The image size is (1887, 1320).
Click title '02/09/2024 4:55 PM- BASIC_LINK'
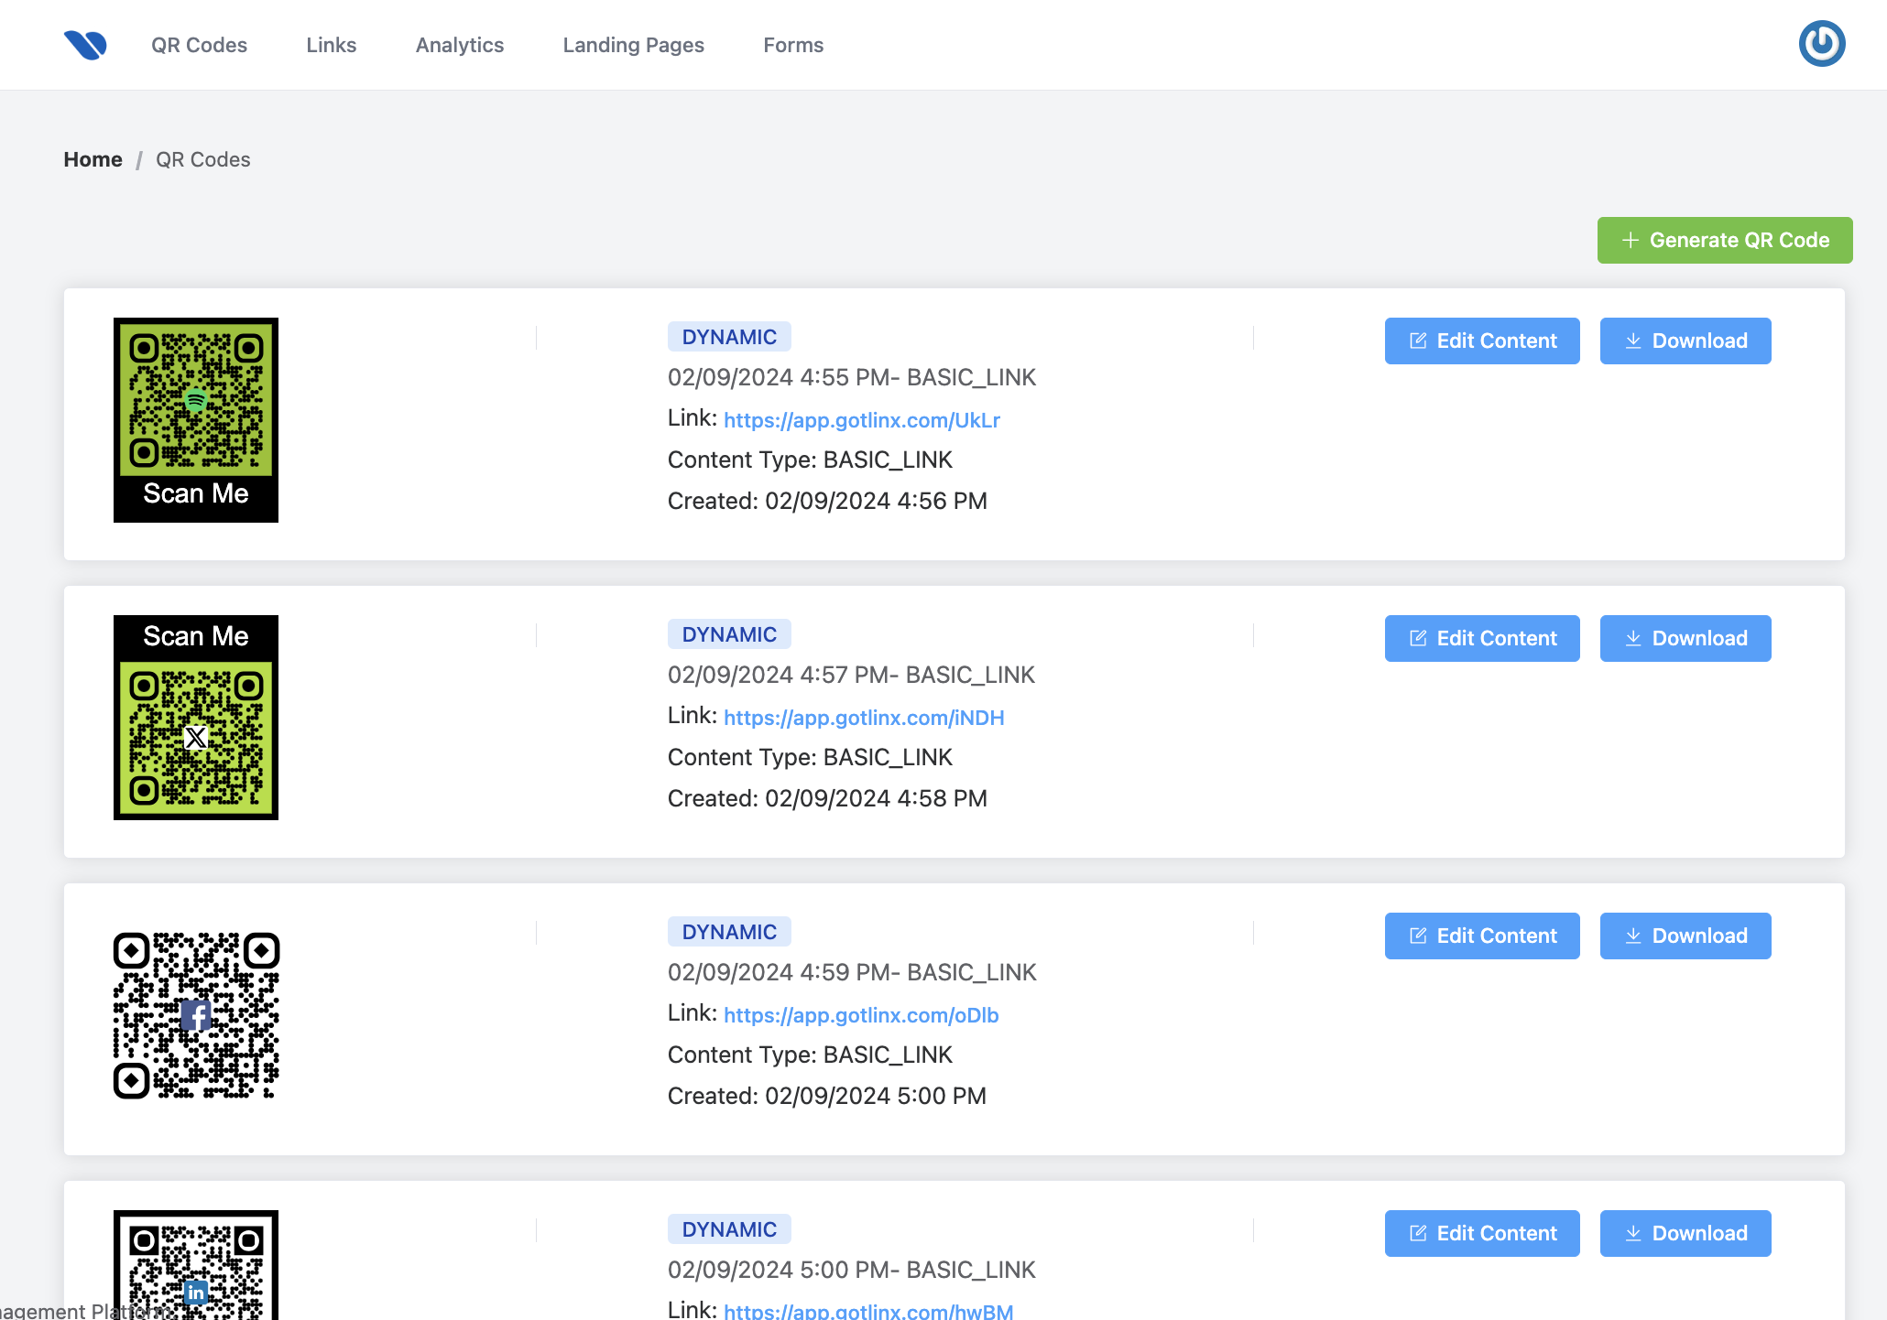852,377
